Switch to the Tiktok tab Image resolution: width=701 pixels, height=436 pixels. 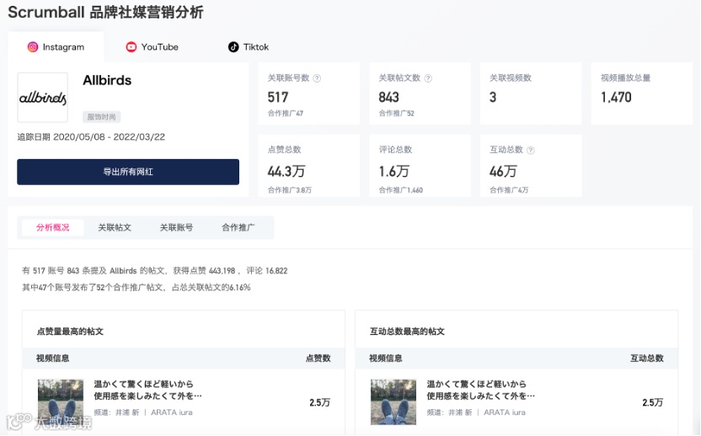(249, 47)
